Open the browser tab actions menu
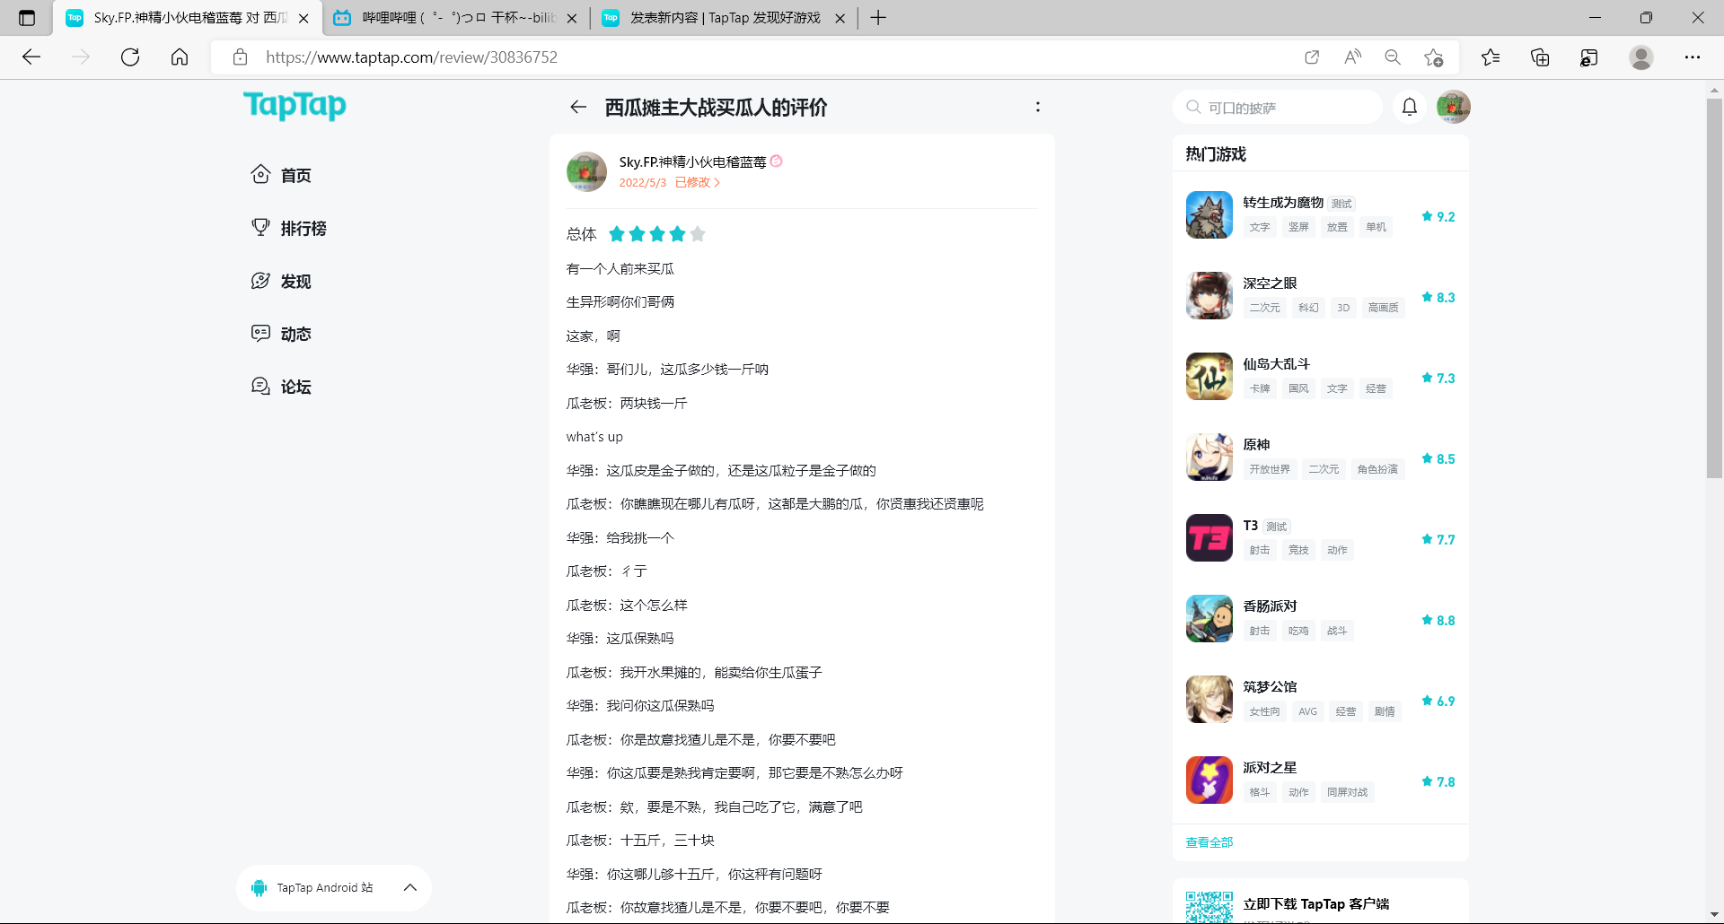 (x=27, y=18)
